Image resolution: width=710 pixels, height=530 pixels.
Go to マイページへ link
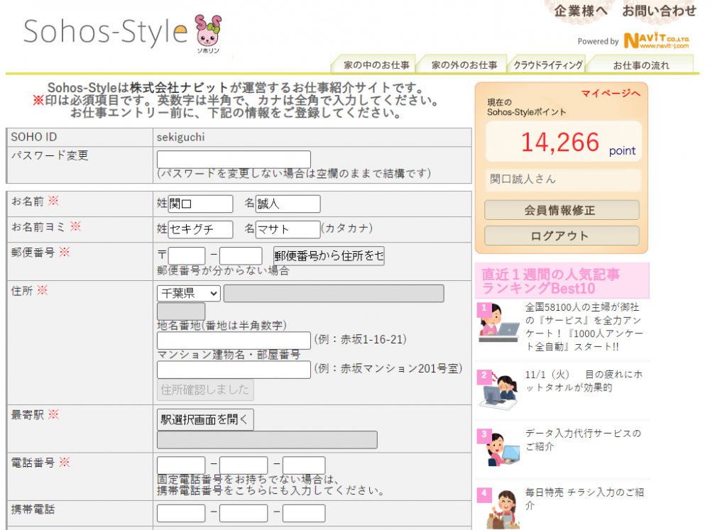tap(611, 93)
